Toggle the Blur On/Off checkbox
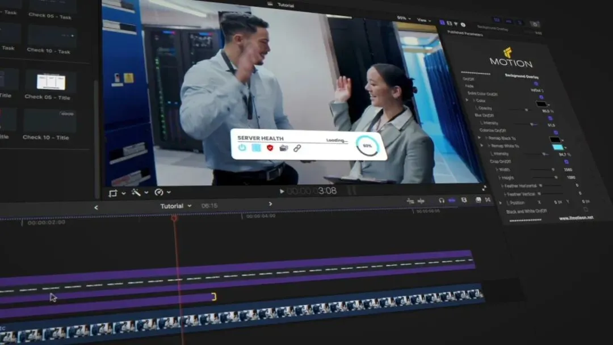Image resolution: width=613 pixels, height=345 pixels. [x=550, y=119]
